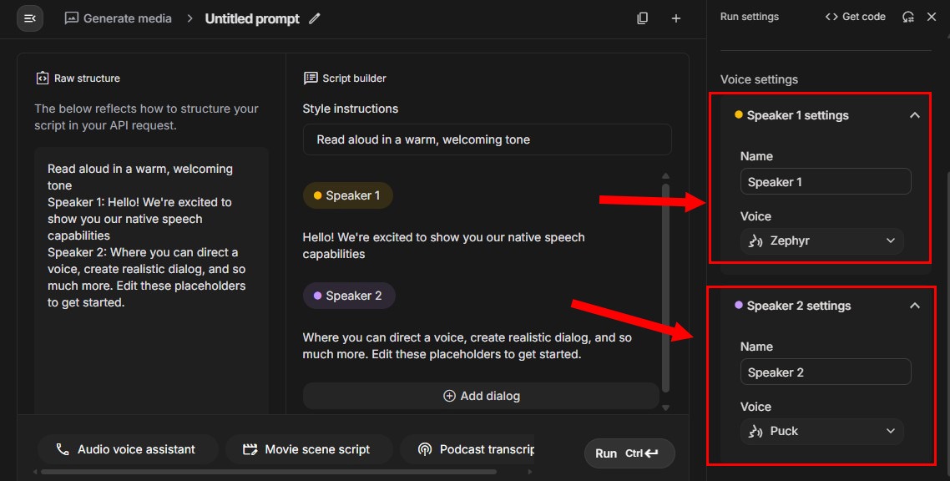Click the pencil icon to rename prompt
This screenshot has height=481, width=950.
[315, 18]
